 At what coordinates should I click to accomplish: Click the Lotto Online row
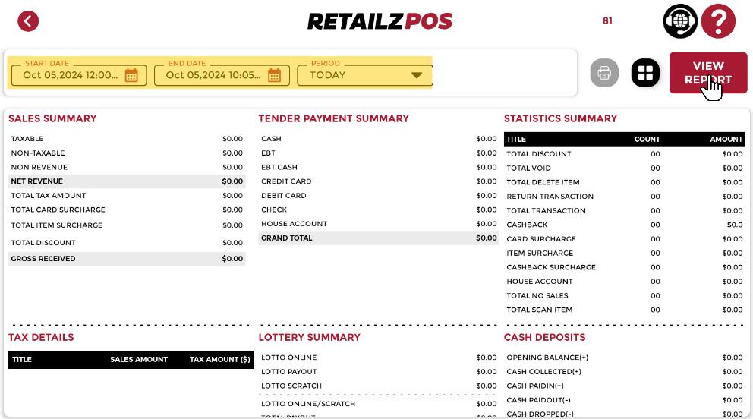(x=379, y=358)
